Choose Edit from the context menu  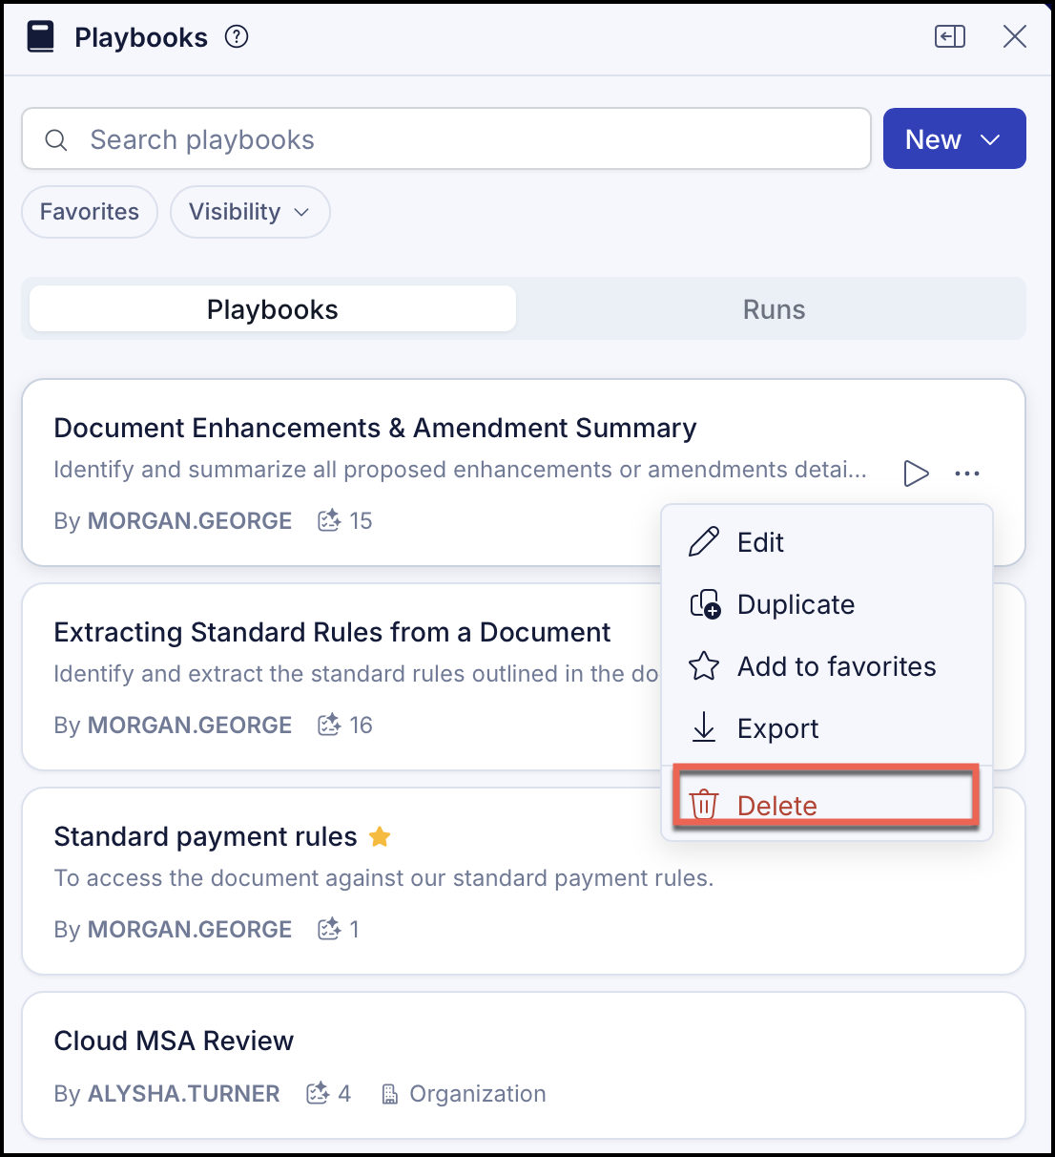tap(827, 542)
